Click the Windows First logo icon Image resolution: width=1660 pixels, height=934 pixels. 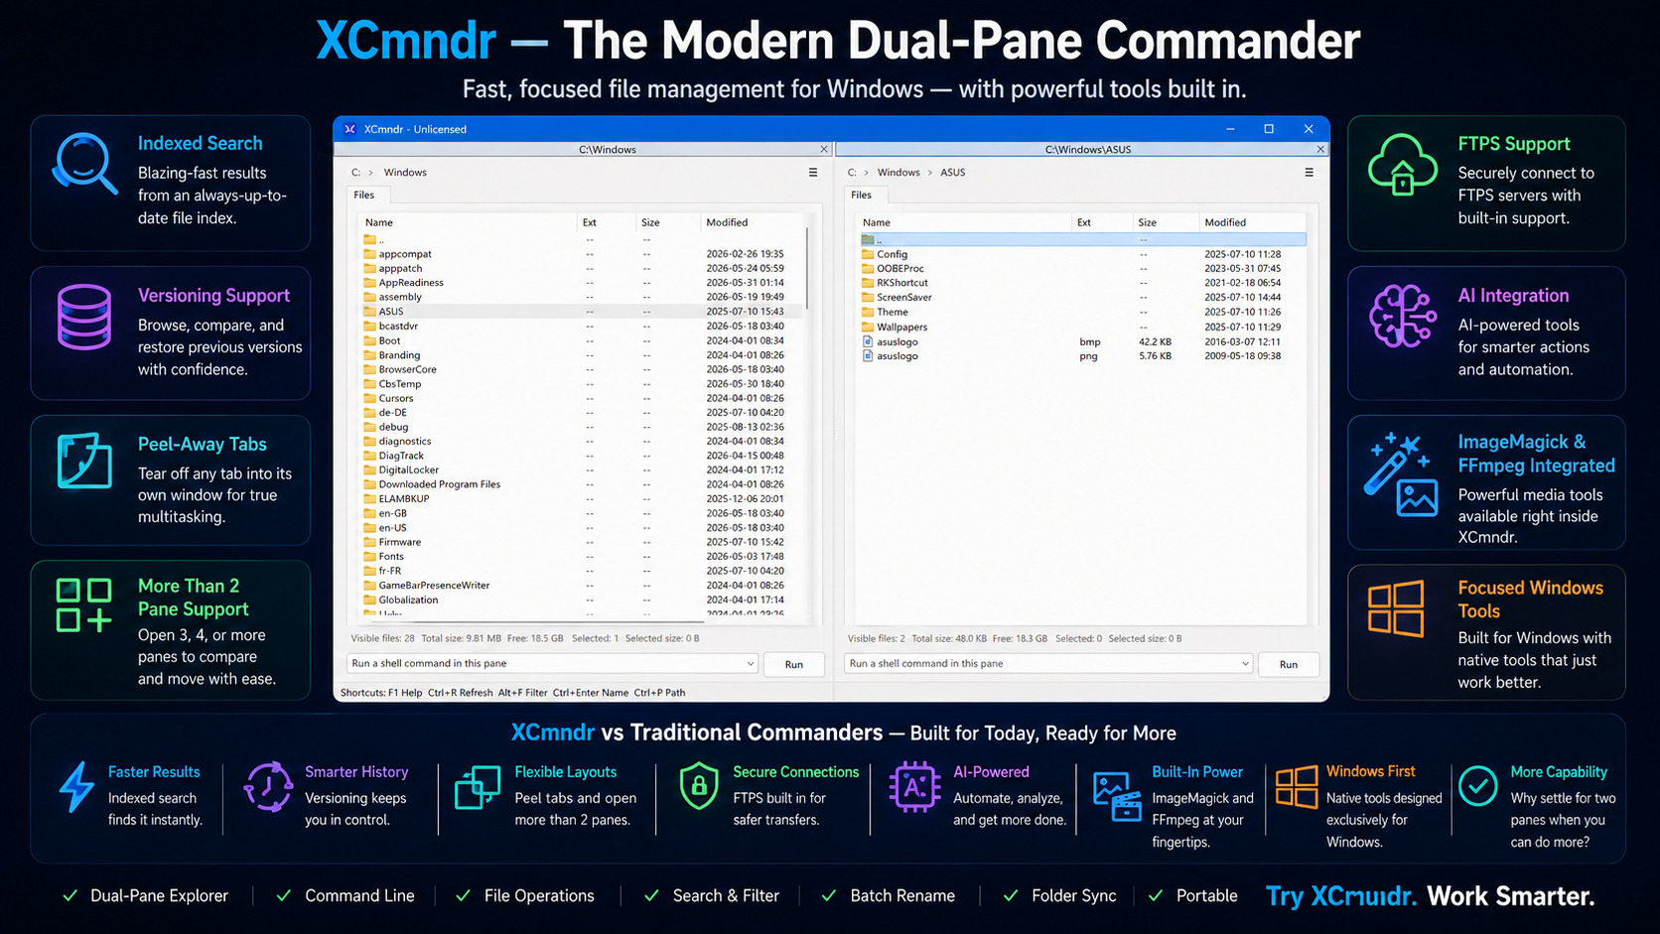click(1297, 787)
